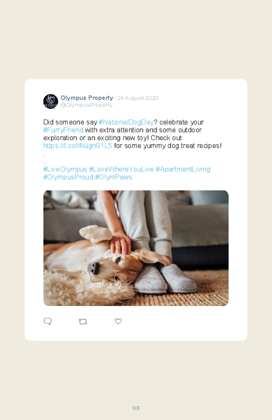Viewport: 272px width, 420px height.
Task: Open the #FurryFriend hashtag link
Action: click(63, 130)
